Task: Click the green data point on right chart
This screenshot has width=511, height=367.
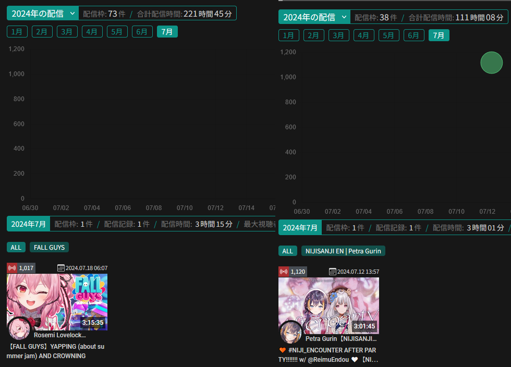Action: (491, 63)
